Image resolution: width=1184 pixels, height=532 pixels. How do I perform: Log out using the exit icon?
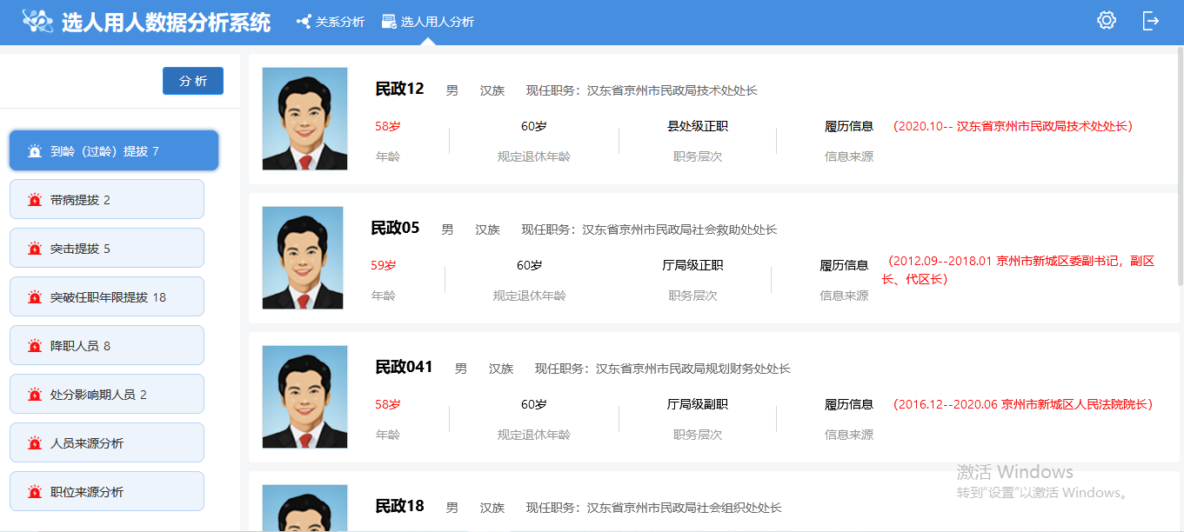[1151, 21]
